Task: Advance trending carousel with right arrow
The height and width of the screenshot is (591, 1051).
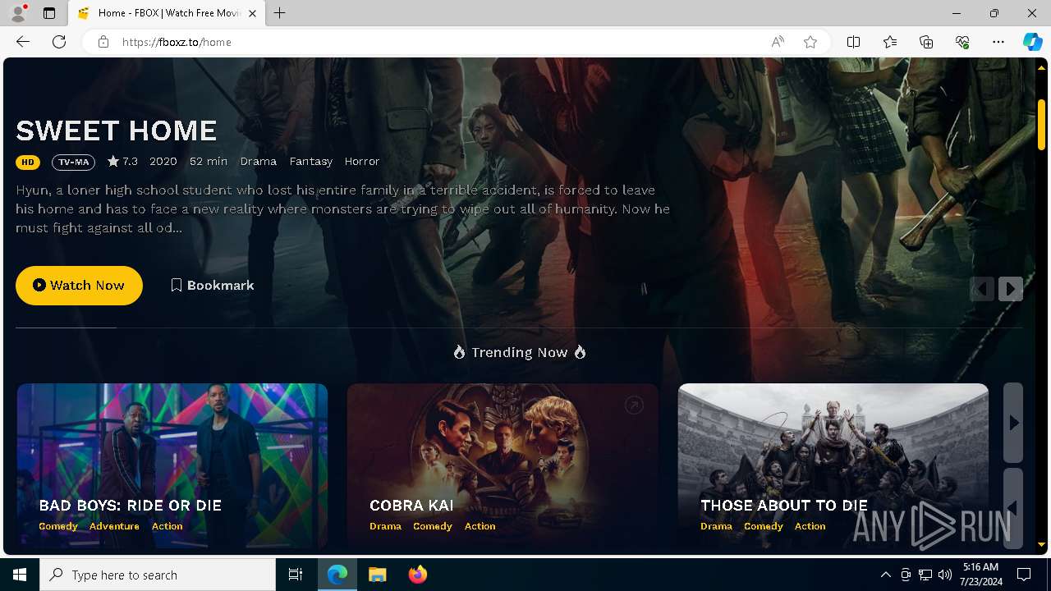Action: 1013,423
